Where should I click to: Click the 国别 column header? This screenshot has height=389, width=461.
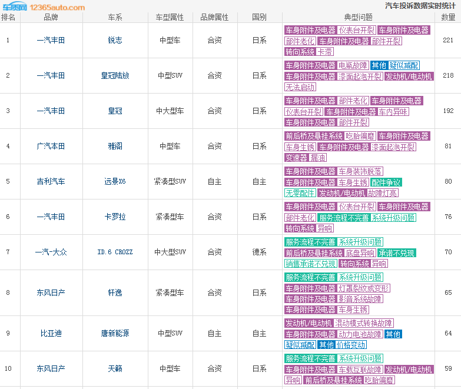point(259,17)
